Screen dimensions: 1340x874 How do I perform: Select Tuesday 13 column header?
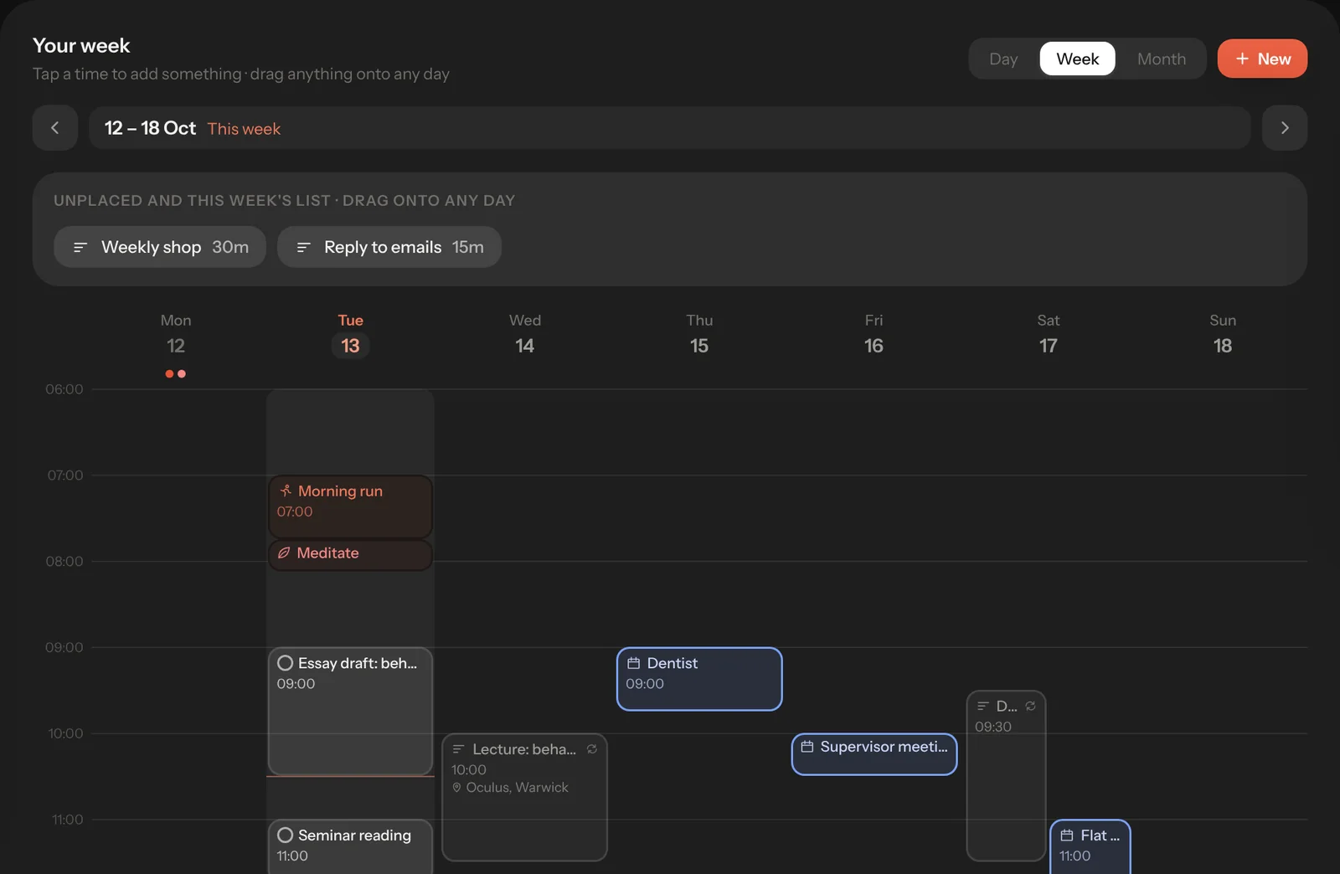350,334
